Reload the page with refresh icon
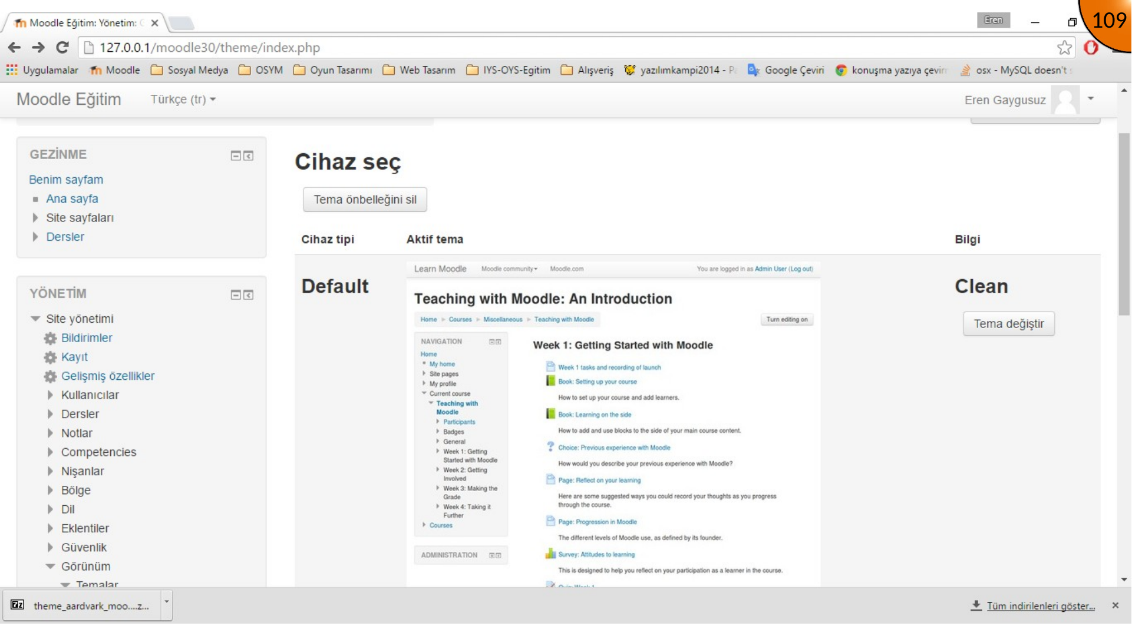 point(62,47)
